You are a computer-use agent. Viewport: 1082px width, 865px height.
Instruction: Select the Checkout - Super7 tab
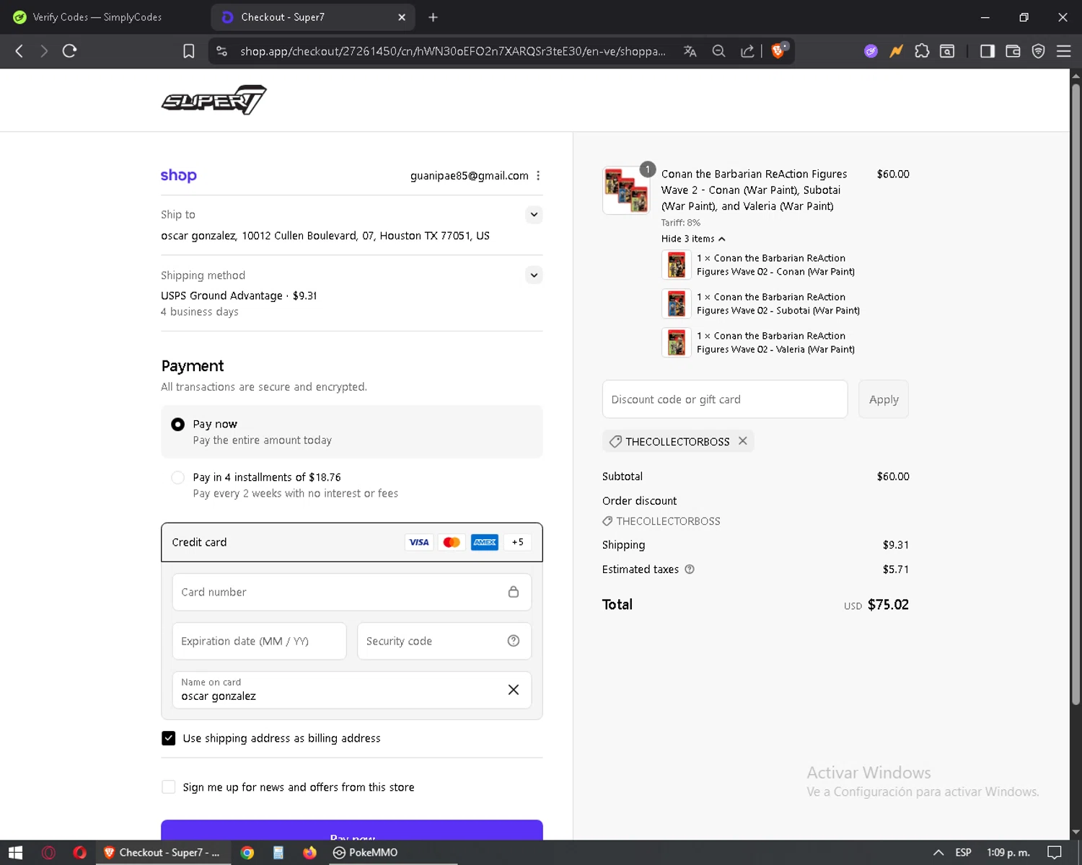click(x=313, y=17)
